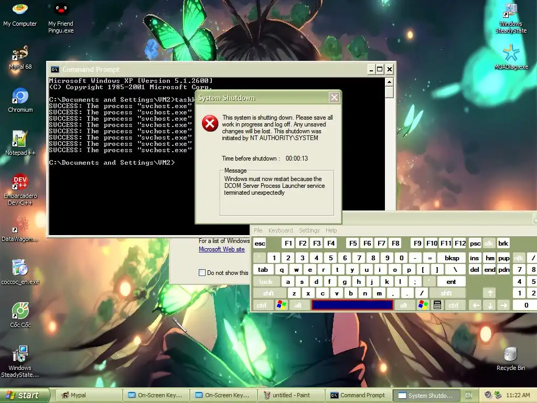
Task: Check the 'Do not show this' checkbox
Action: [x=202, y=273]
